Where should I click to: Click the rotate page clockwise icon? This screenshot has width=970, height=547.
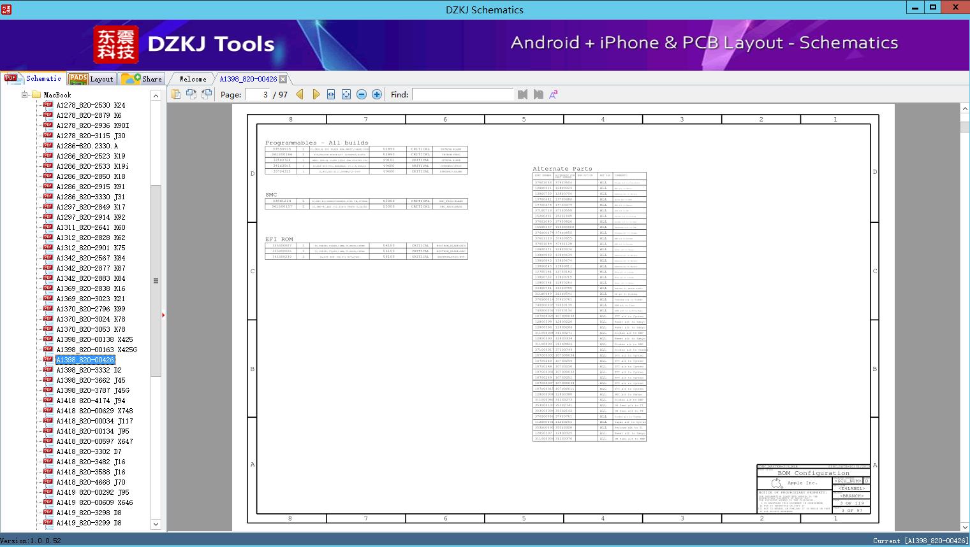(x=191, y=94)
